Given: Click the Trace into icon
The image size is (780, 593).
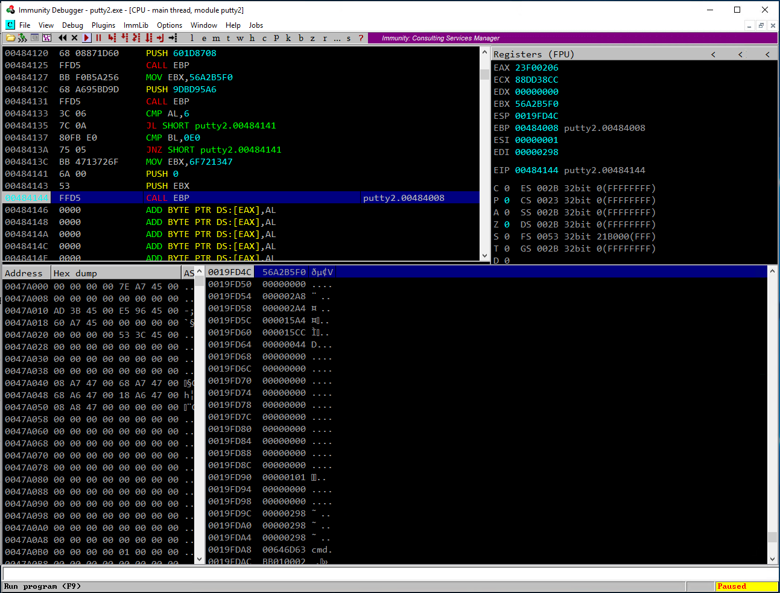Looking at the screenshot, I should click(136, 38).
